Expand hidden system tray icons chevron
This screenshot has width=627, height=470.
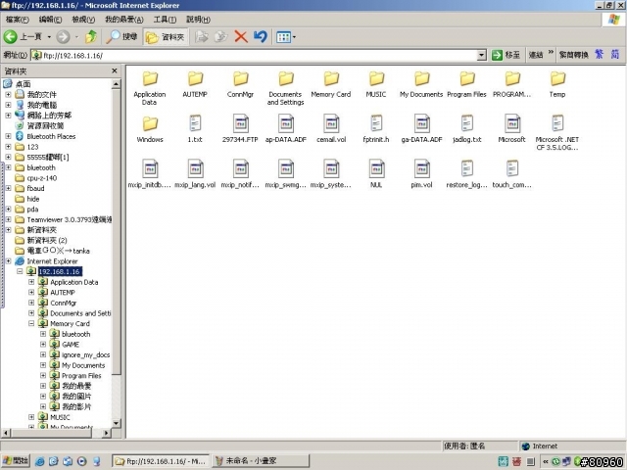(545, 461)
